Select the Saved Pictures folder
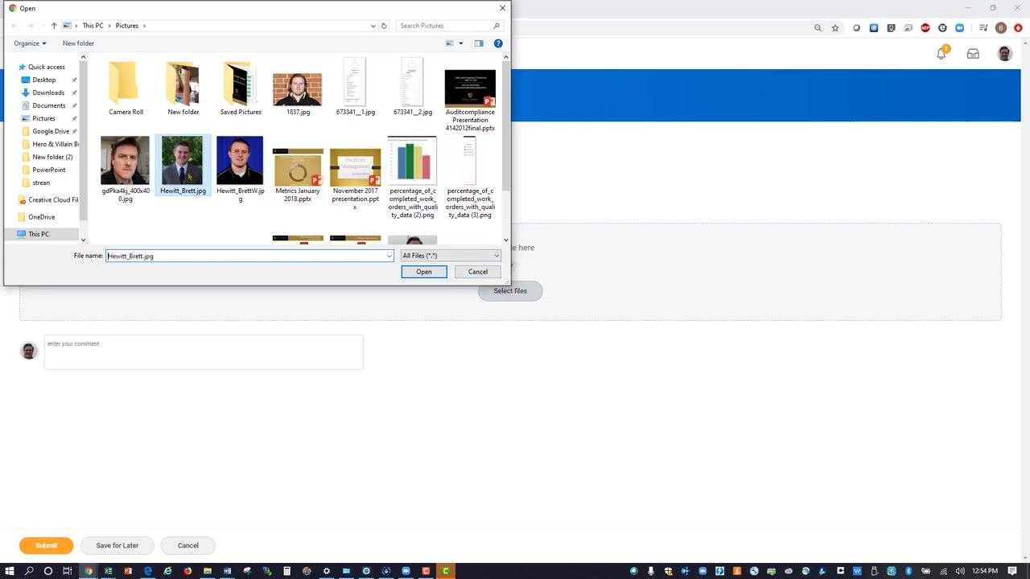 [x=241, y=88]
